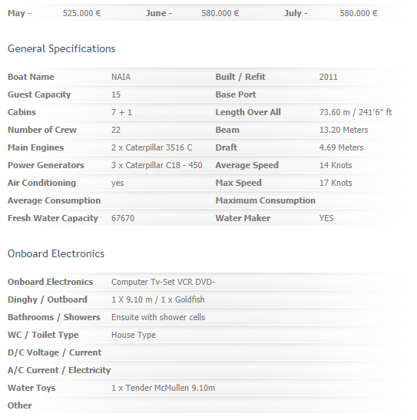Select the Guest Capacity label
The image size is (417, 420).
39,94
